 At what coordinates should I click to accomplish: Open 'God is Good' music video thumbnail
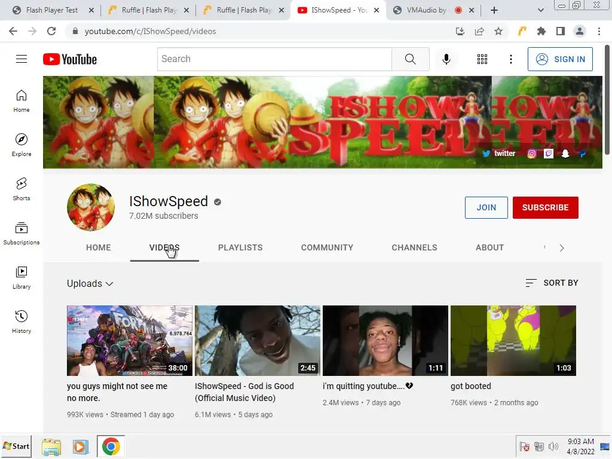[258, 341]
